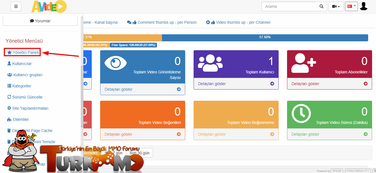Click the Yorumlar button
The height and width of the screenshot is (173, 376).
40,21
